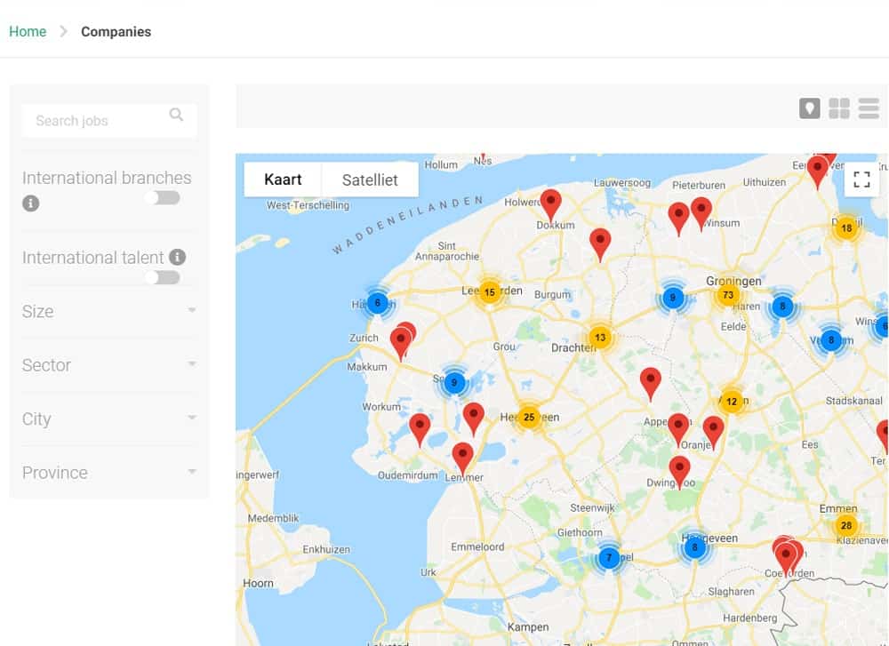Viewport: 889px width, 646px height.
Task: Click the Urk map label
Action: click(428, 572)
